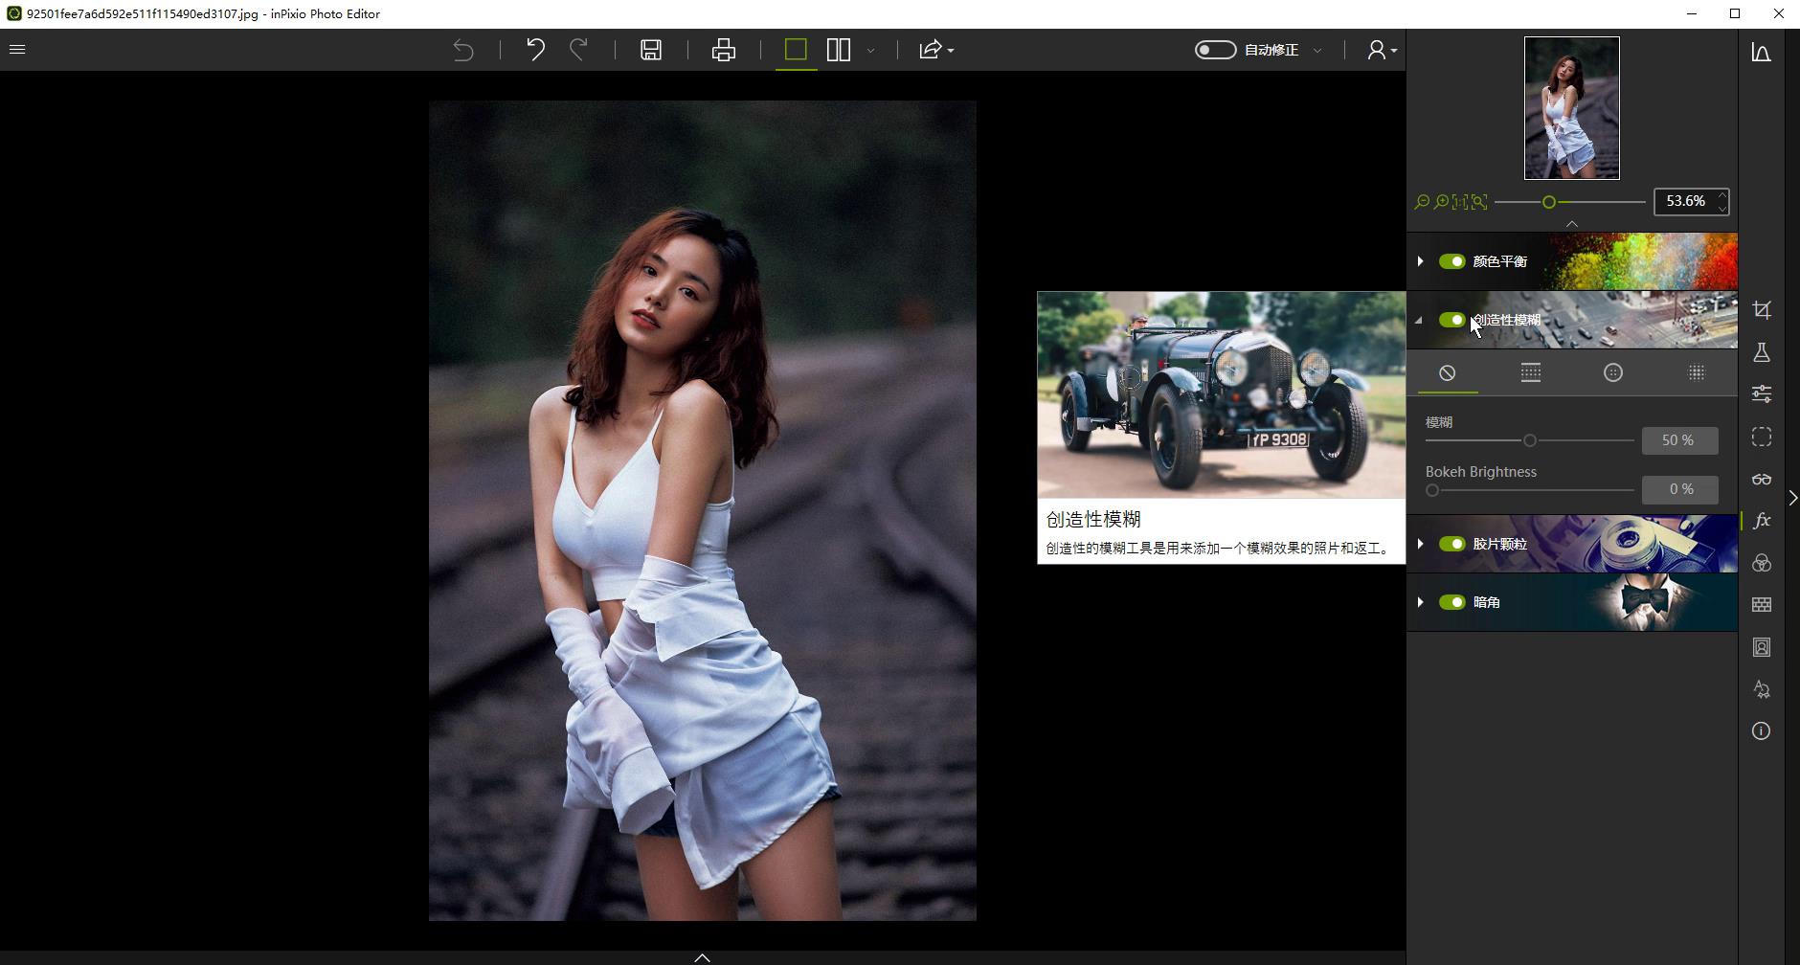Select the dotted grid blur tab
Viewport: 1800px width, 965px height.
point(1697,373)
